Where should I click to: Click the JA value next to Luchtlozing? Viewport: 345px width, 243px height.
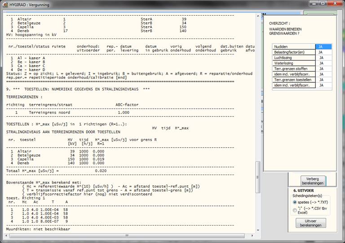tap(323, 58)
